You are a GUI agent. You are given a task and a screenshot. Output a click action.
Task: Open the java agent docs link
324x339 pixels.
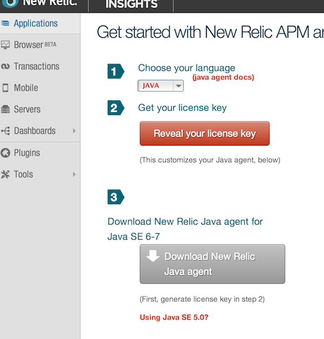point(223,77)
